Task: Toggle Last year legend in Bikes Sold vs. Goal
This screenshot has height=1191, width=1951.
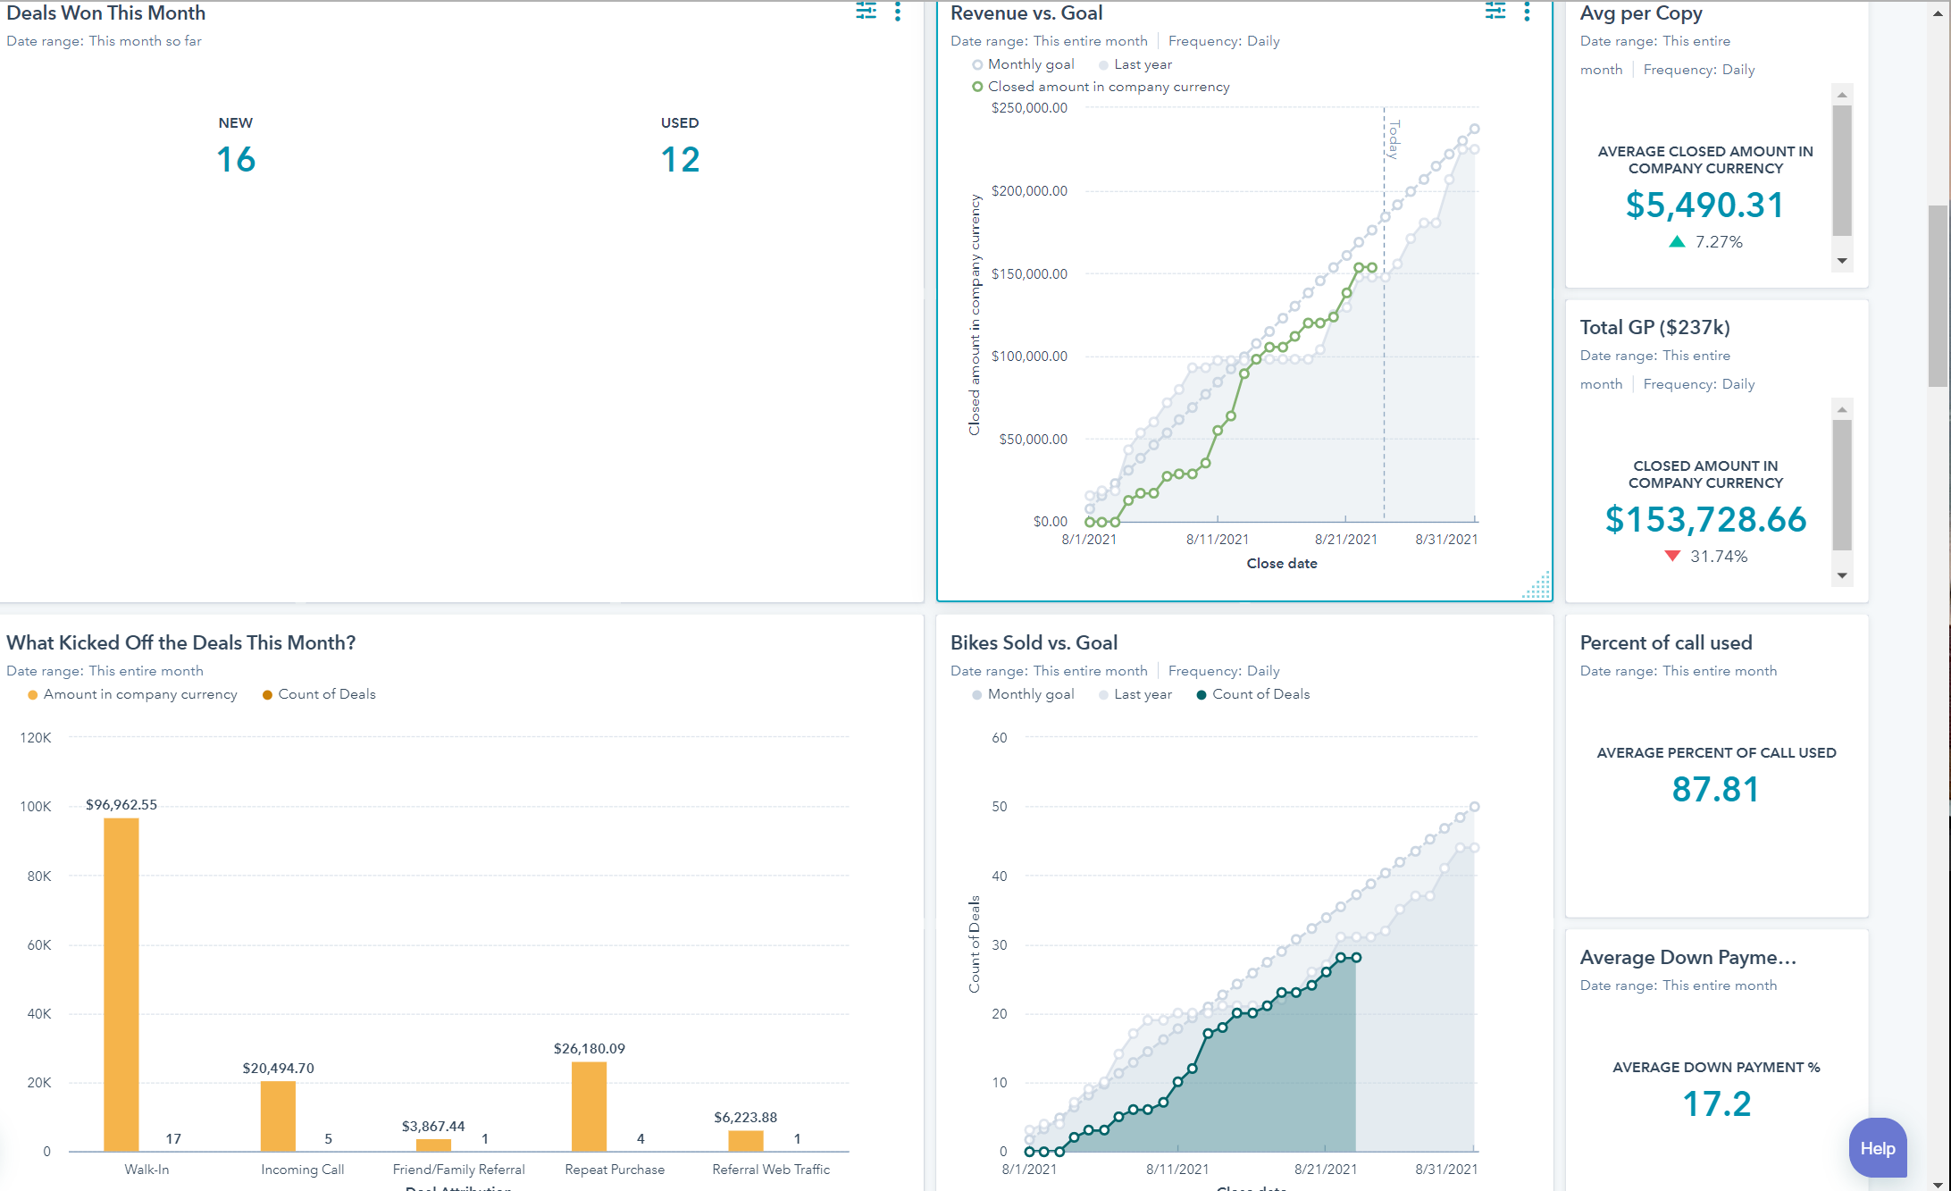Action: pos(1135,694)
